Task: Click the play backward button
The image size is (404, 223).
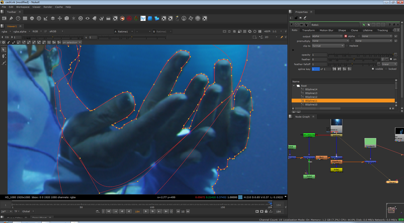Action: click(x=129, y=211)
